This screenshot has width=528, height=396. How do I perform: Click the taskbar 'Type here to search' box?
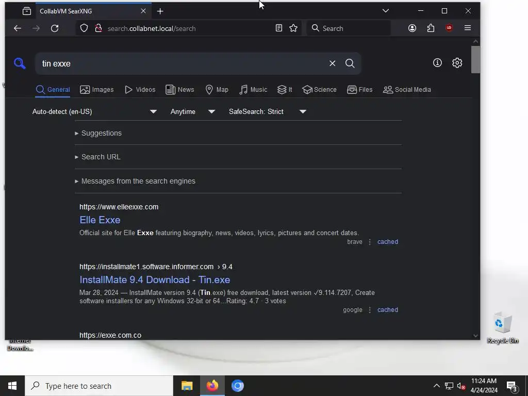point(99,386)
